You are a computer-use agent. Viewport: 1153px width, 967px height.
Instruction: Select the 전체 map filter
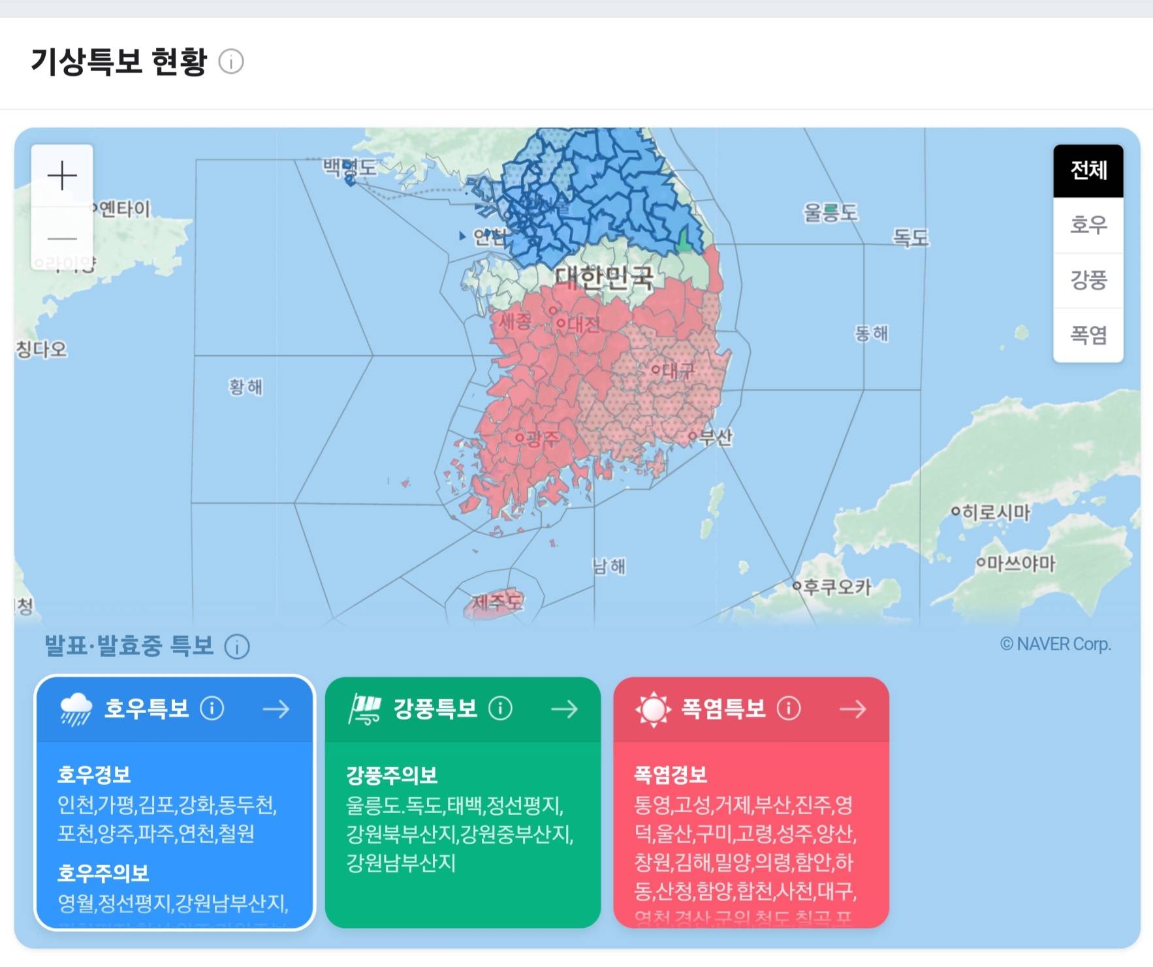[x=1088, y=171]
